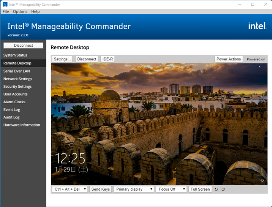This screenshot has height=207, width=272.
Task: Click inside the remote desktop viewer
Action: coord(159,124)
